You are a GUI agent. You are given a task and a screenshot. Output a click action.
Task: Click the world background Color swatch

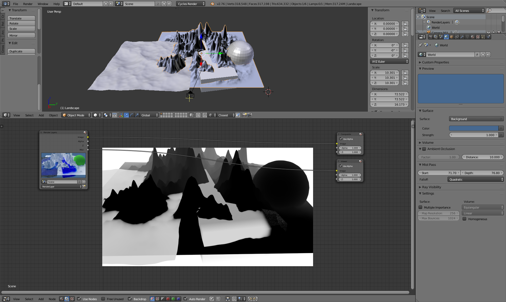point(474,128)
